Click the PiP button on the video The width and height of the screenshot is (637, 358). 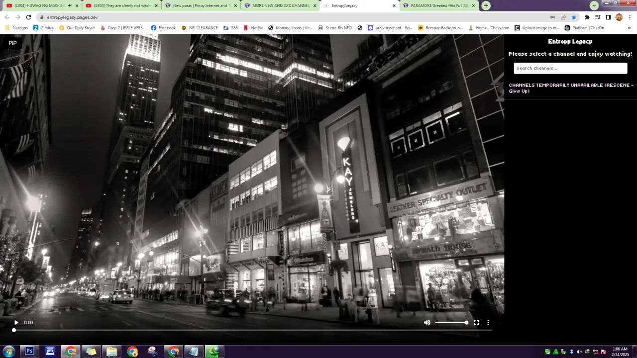coord(12,43)
